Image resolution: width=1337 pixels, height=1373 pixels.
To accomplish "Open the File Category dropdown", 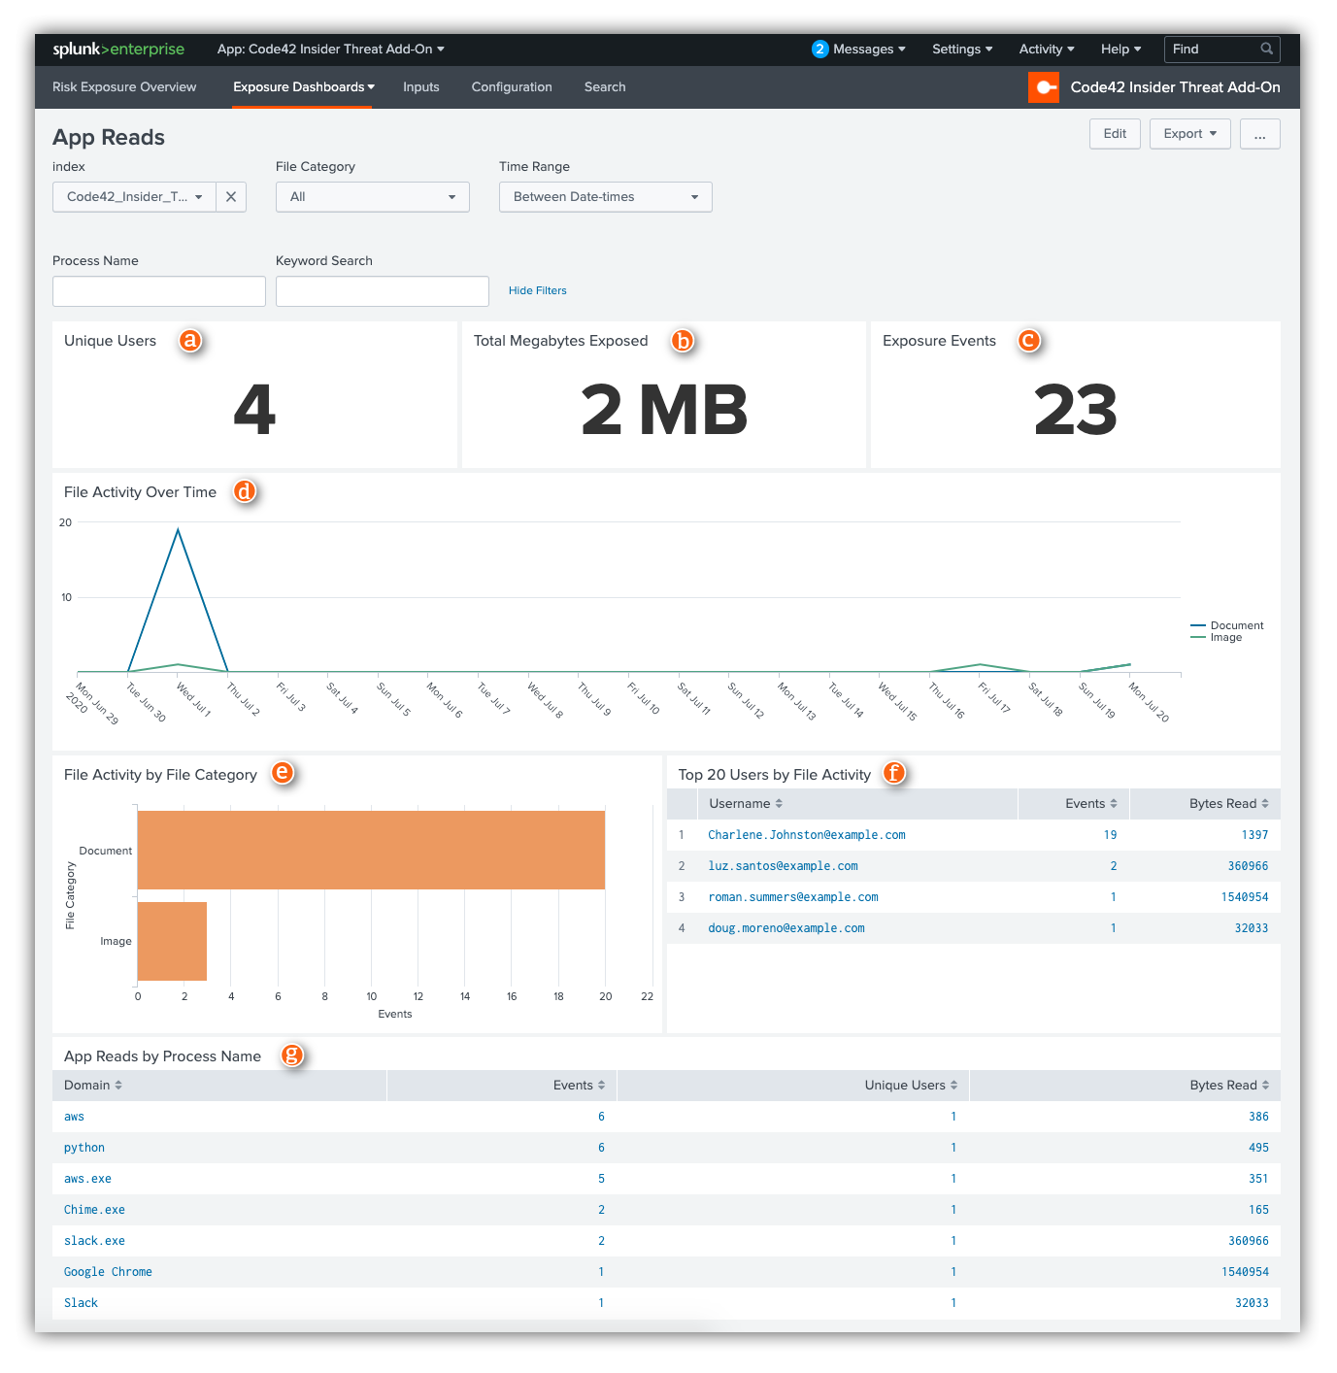I will tap(372, 196).
